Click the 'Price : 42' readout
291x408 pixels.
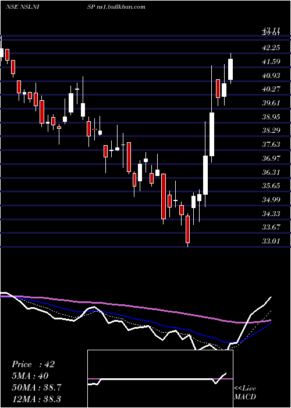[33, 364]
